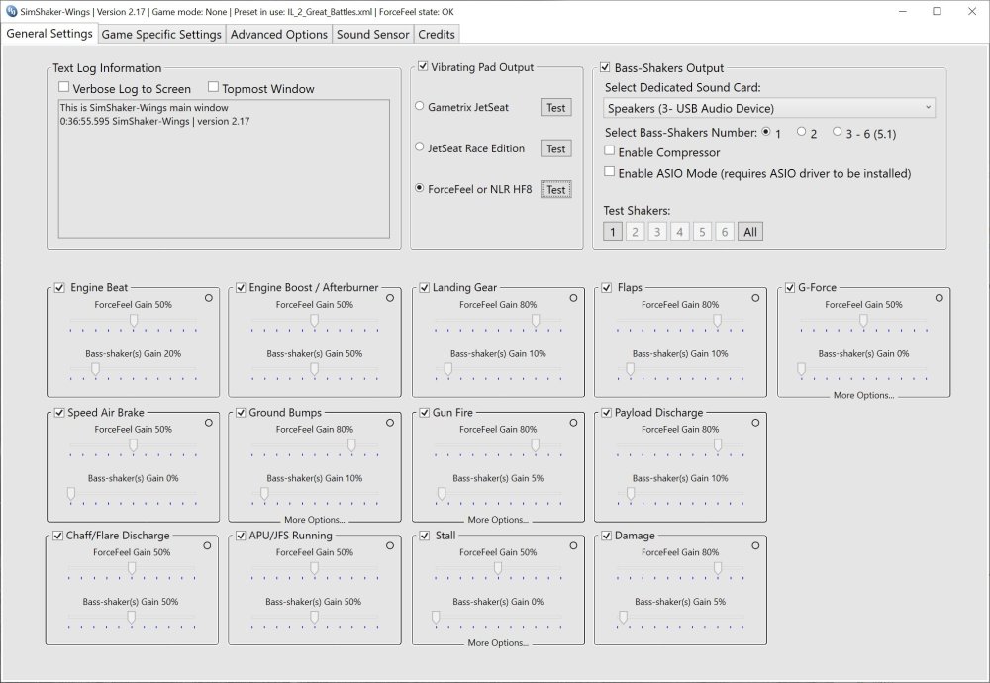This screenshot has width=990, height=683.
Task: Click the G-Force status indicator circle
Action: [938, 296]
